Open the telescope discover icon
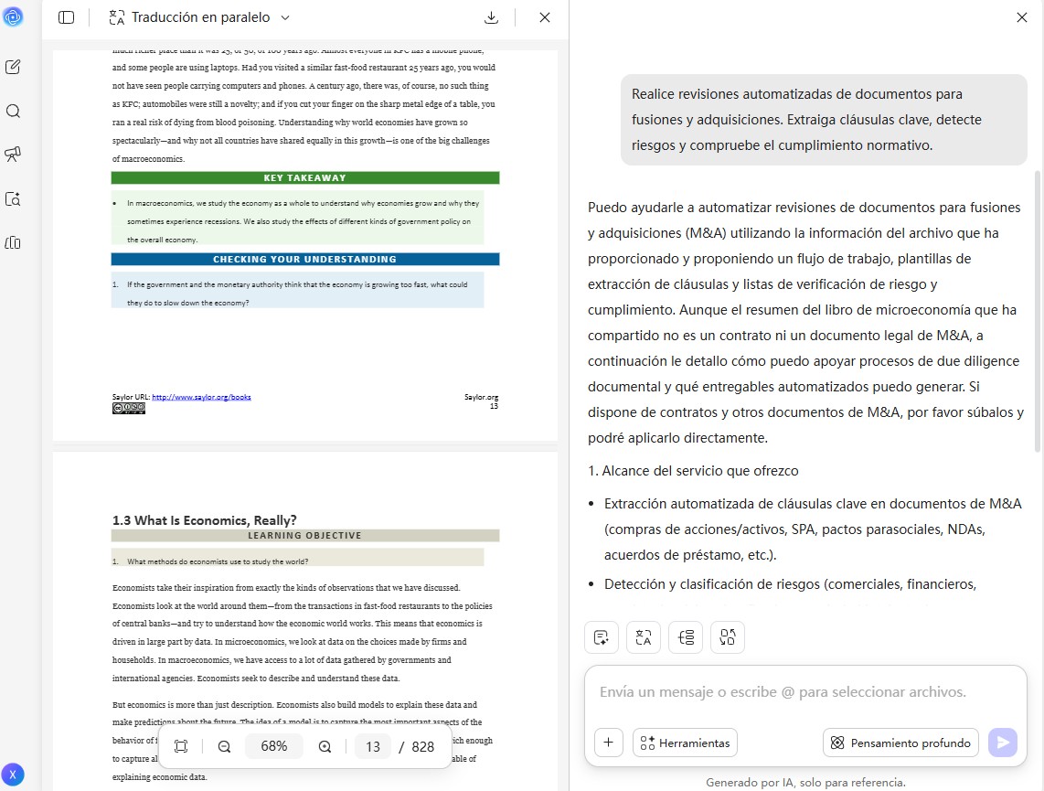1044x791 pixels. click(13, 155)
